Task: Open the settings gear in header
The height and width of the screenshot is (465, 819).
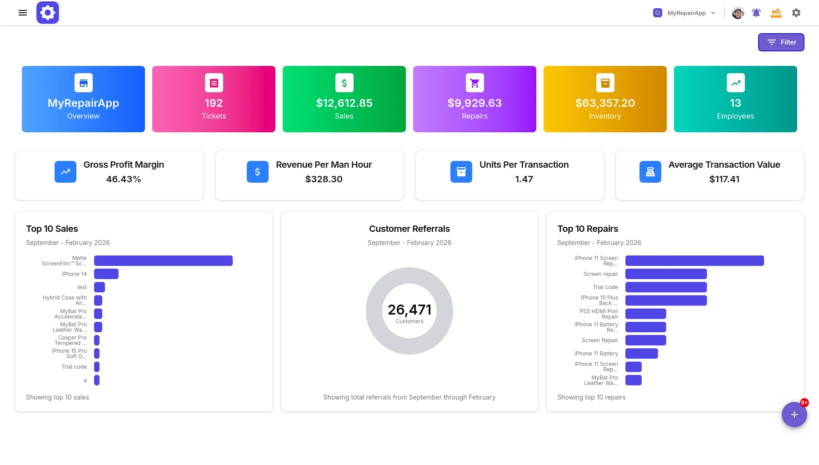Action: tap(796, 13)
